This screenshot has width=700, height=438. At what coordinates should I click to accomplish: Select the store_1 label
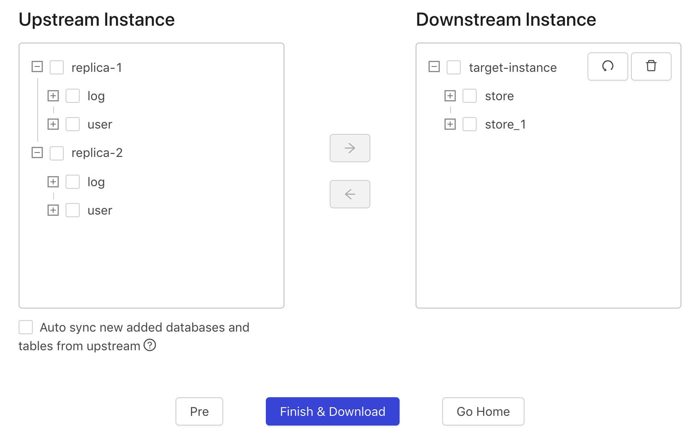point(506,124)
